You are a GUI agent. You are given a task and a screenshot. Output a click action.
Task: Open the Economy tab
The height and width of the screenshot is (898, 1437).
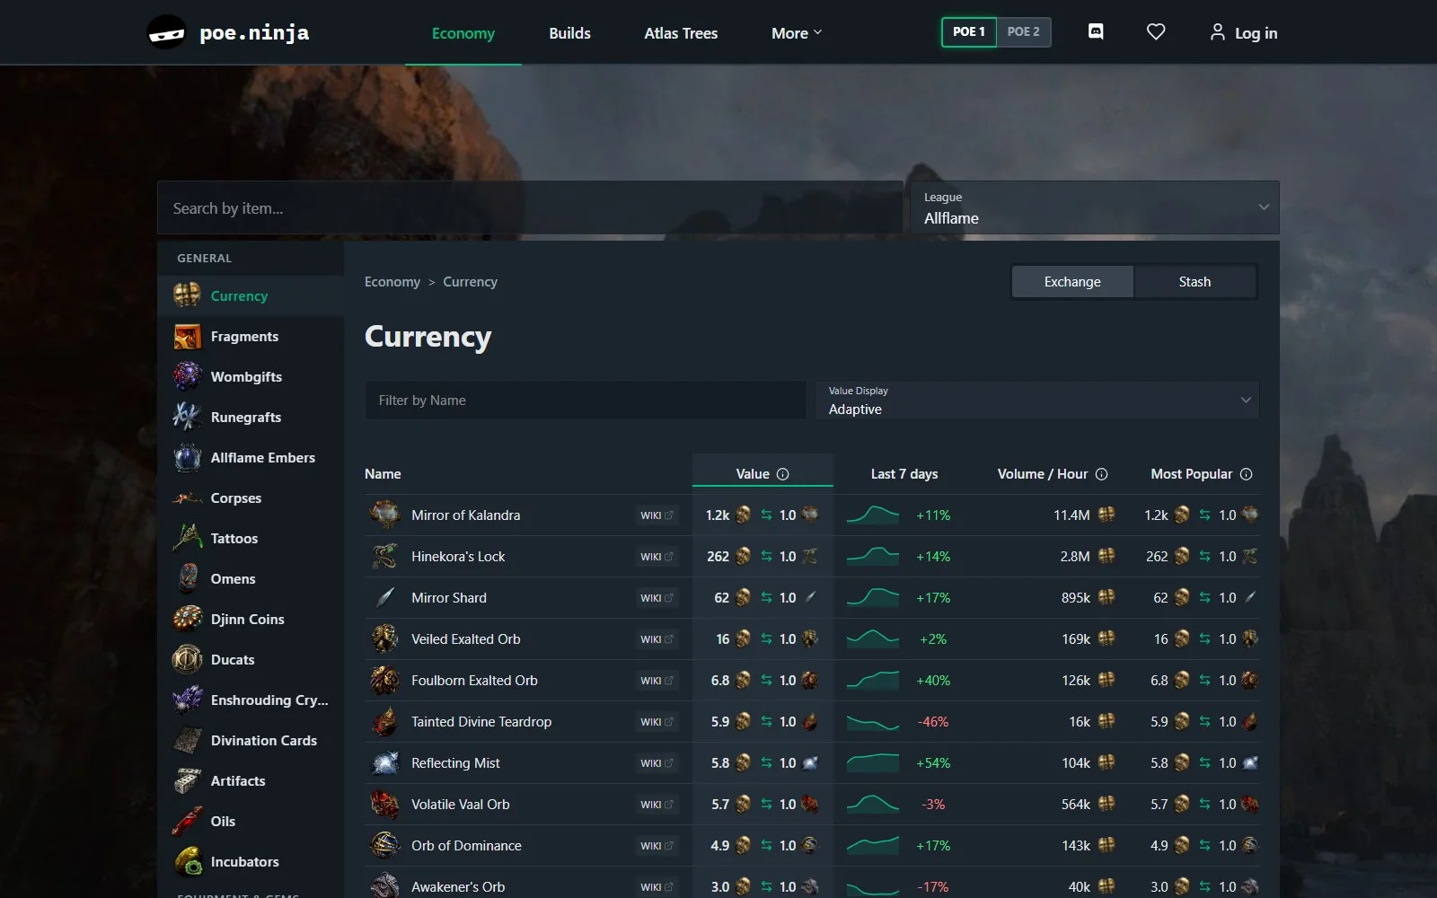(463, 33)
